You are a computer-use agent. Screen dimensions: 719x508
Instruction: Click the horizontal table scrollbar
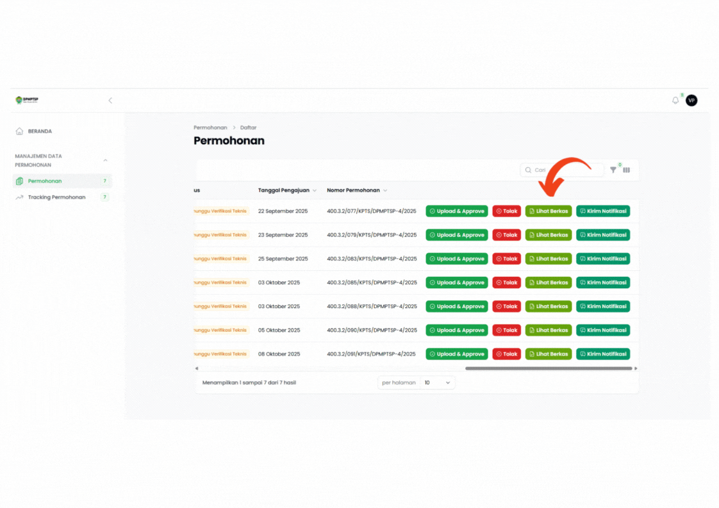click(x=549, y=368)
